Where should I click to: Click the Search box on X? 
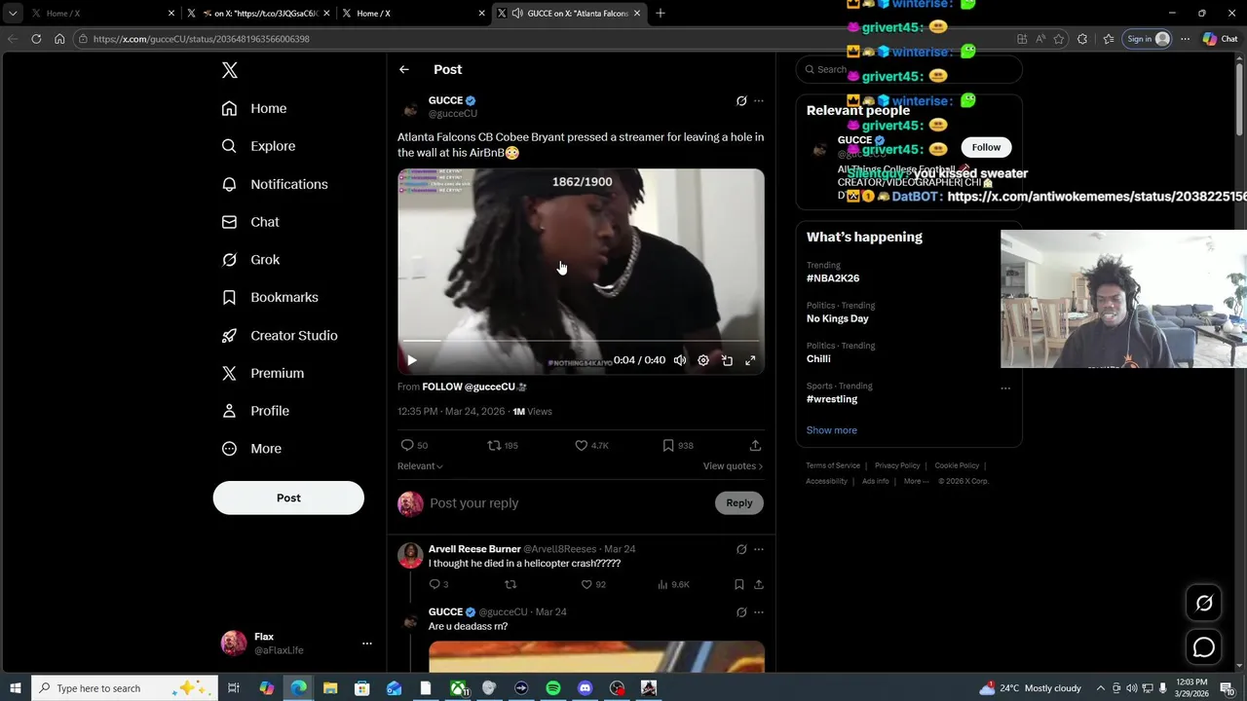(909, 69)
